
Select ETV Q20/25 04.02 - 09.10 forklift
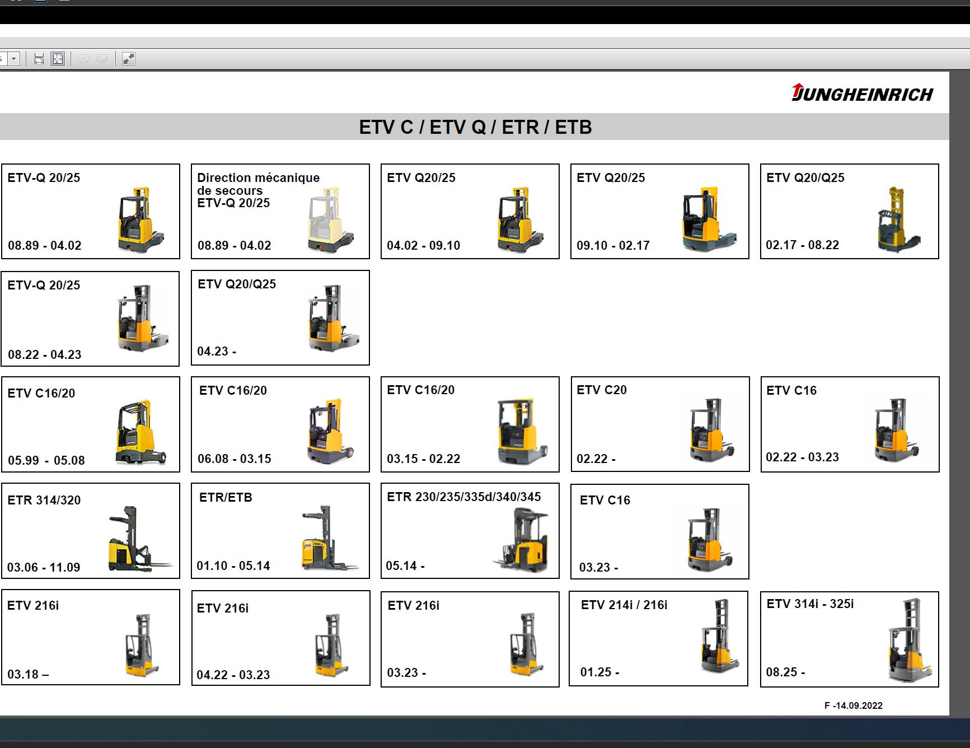pyautogui.click(x=470, y=211)
